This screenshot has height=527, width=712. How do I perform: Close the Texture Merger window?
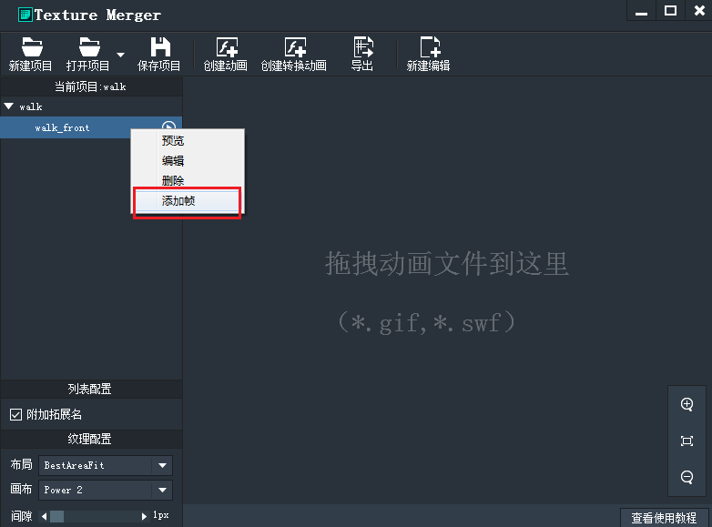coord(699,11)
